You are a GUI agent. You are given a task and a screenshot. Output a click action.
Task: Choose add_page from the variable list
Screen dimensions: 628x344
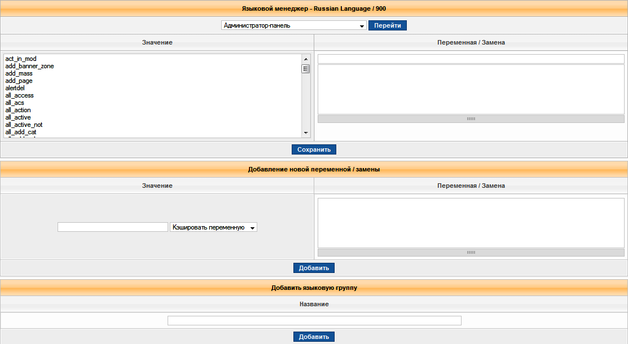pos(19,81)
